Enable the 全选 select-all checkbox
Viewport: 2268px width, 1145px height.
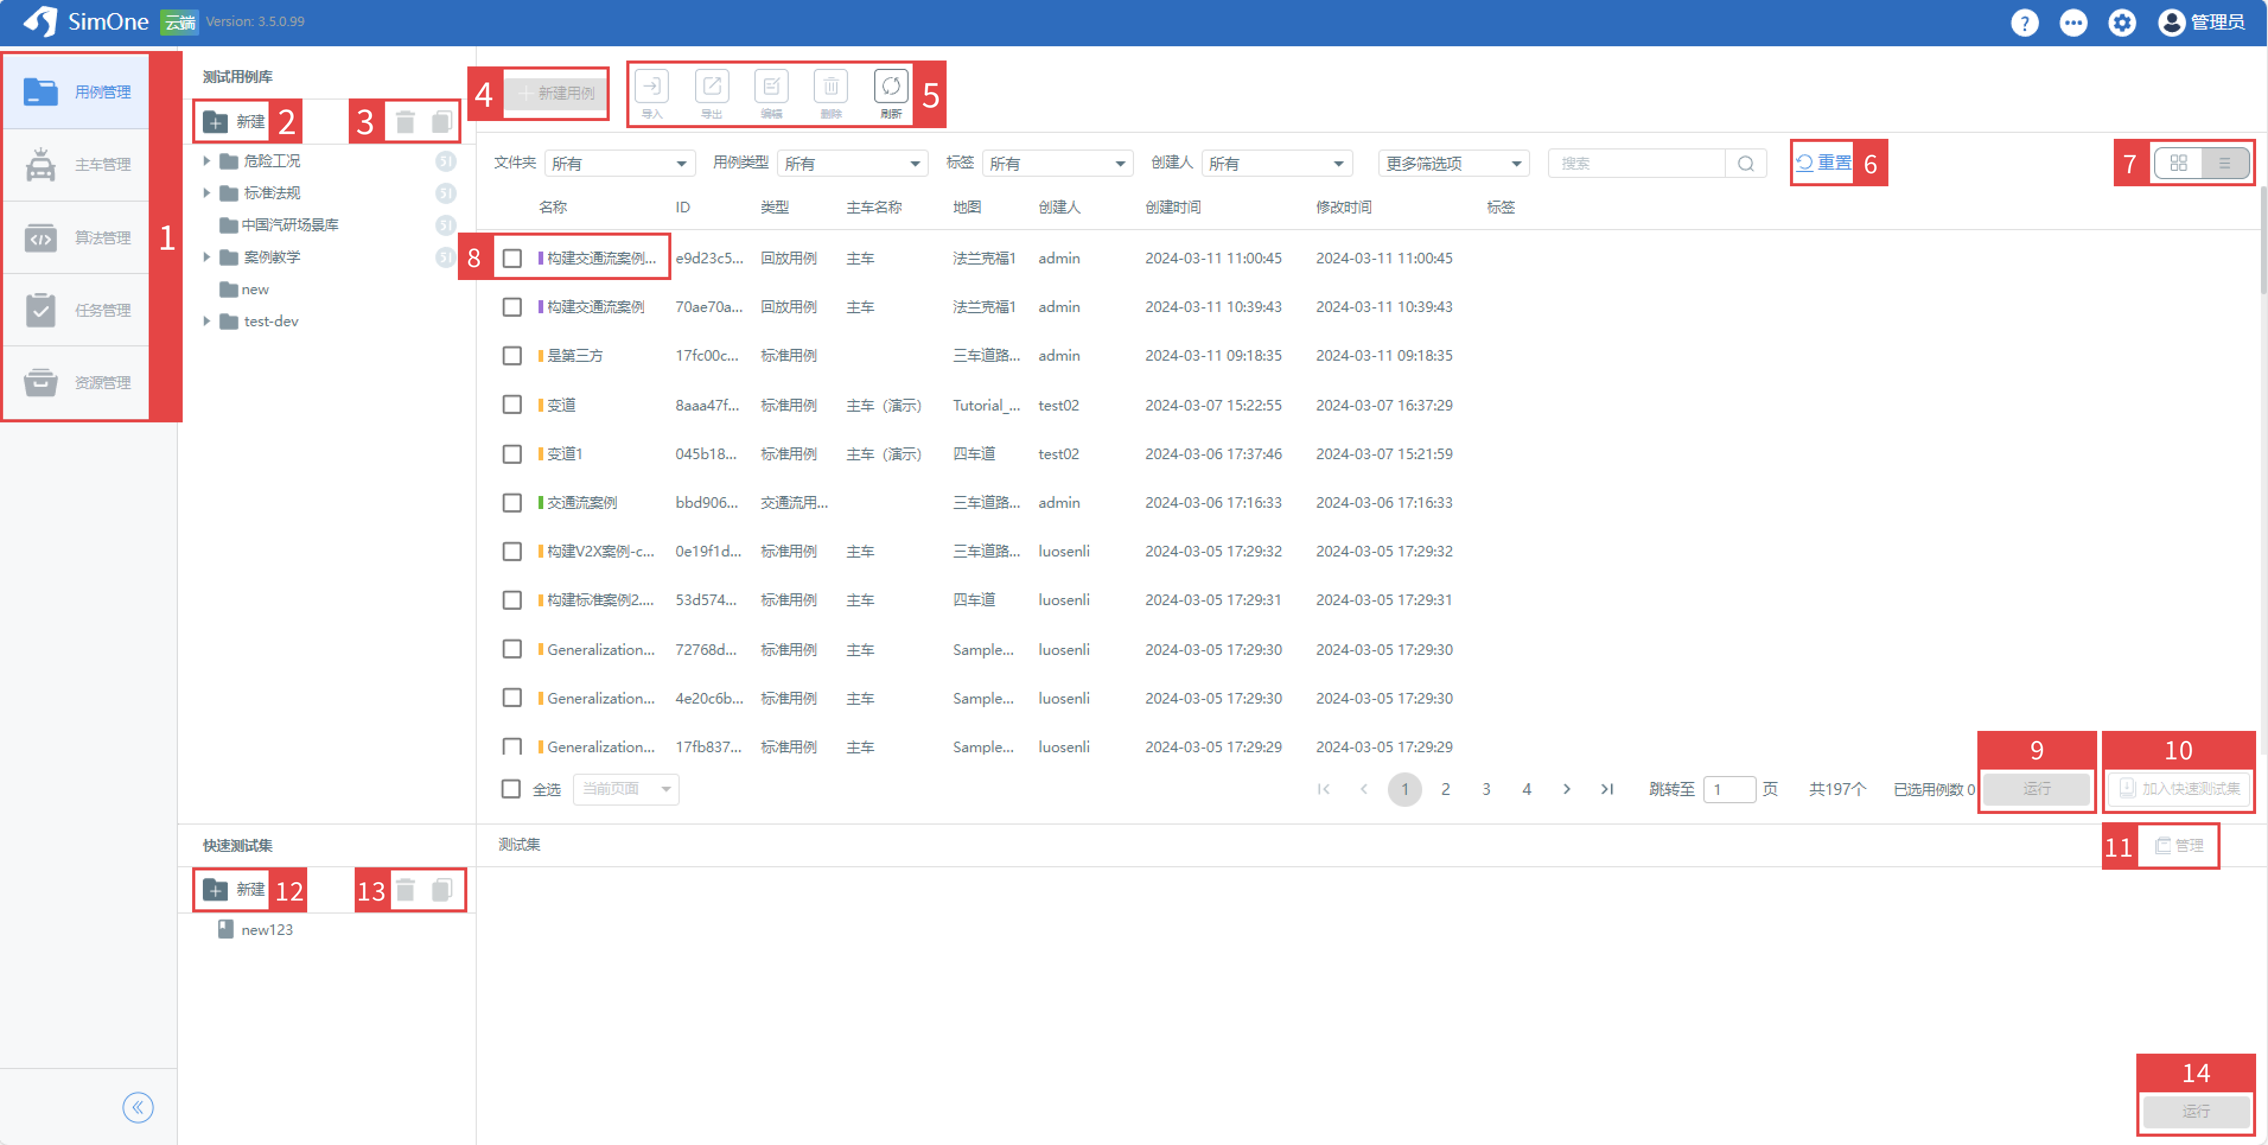[x=511, y=788]
